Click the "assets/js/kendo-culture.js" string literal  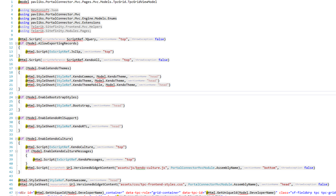pyautogui.click(x=141, y=168)
